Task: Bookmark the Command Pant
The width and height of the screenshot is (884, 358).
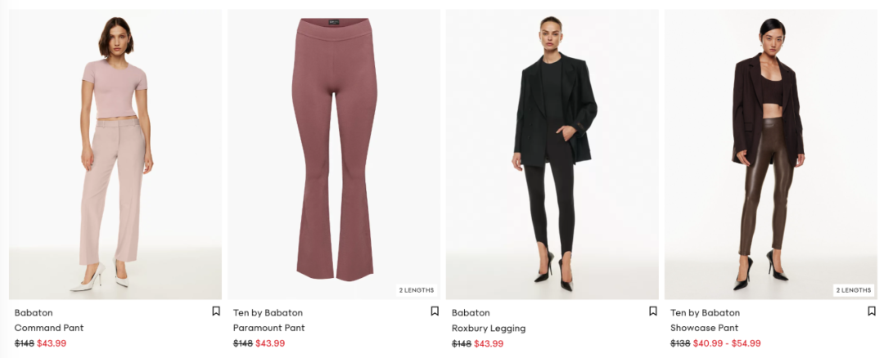Action: coord(216,311)
